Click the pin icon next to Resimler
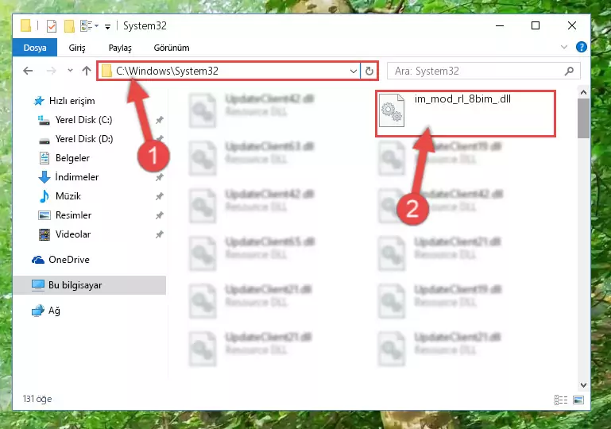Screen dimensions: 611x429 [x=160, y=215]
